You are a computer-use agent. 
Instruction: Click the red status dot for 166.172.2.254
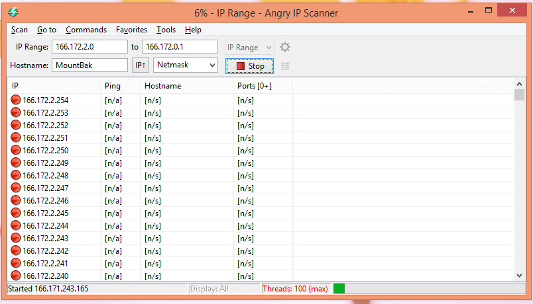tap(16, 100)
